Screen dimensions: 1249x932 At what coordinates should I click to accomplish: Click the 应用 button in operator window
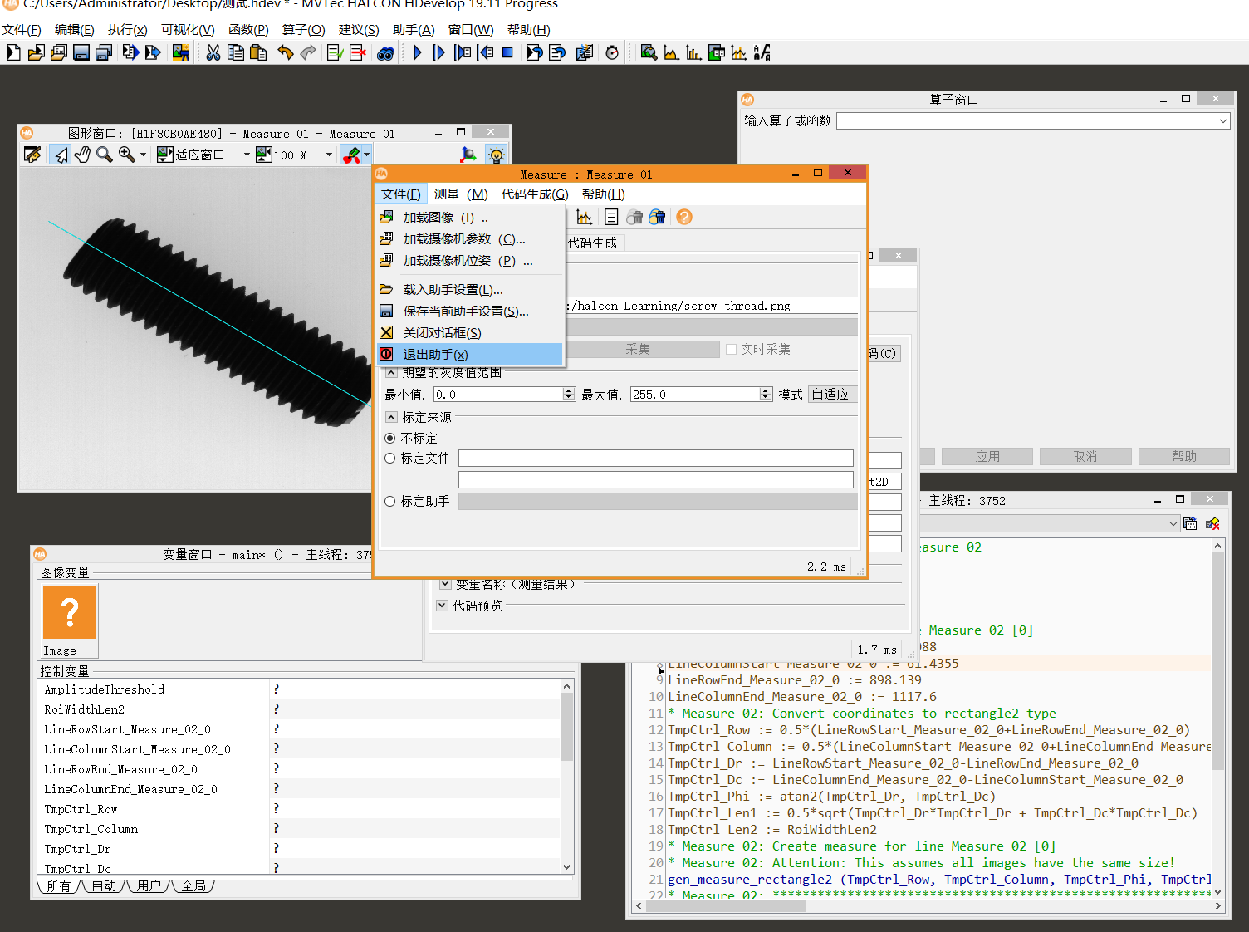(987, 456)
